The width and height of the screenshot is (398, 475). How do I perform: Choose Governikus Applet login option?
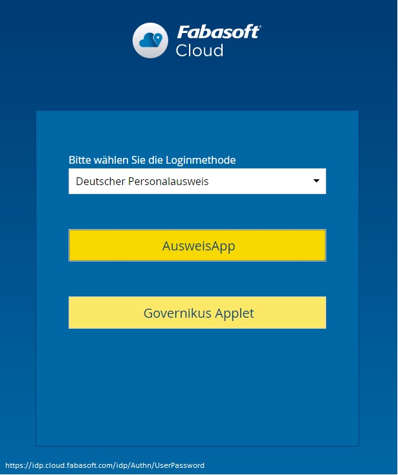[x=197, y=313]
